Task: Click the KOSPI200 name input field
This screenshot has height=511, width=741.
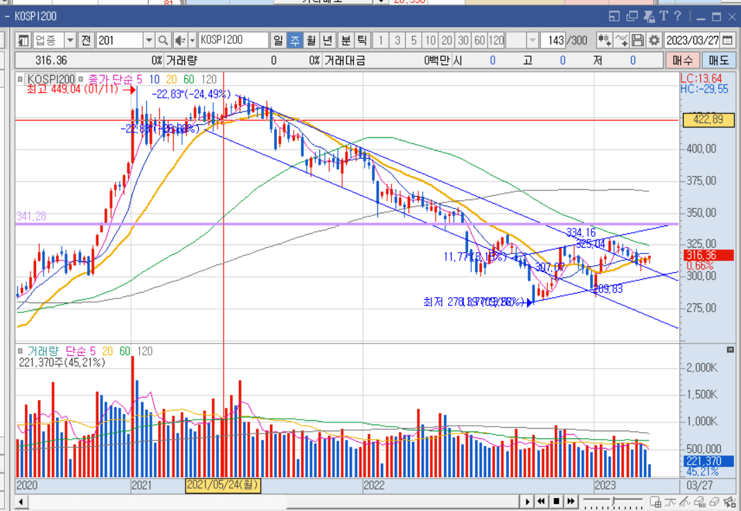Action: click(x=233, y=40)
